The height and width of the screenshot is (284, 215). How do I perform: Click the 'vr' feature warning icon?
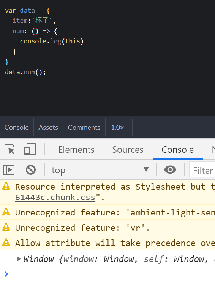click(x=6, y=227)
